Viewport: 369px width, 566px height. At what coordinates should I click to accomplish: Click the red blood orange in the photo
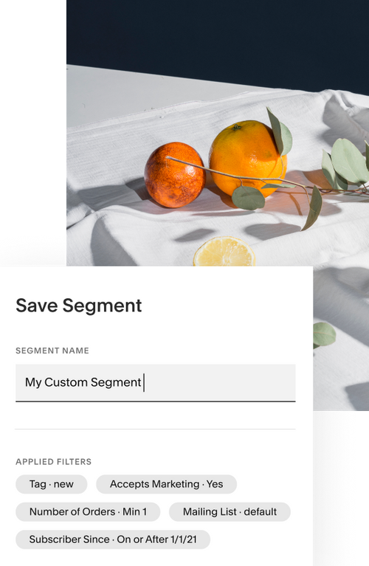coord(175,175)
